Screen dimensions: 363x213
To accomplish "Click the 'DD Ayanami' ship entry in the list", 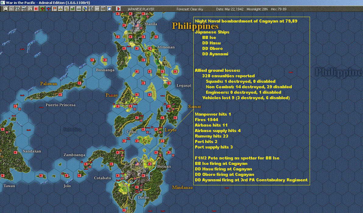I will (215, 54).
